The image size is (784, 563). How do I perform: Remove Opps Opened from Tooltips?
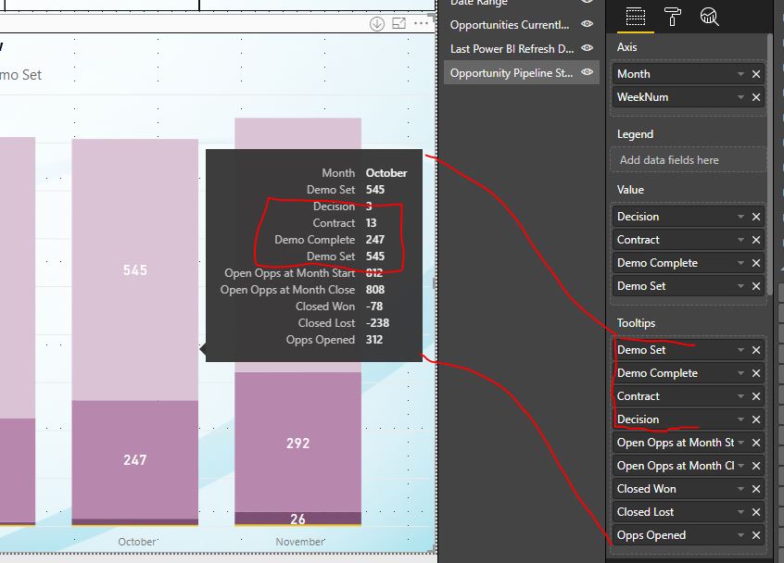pos(756,535)
